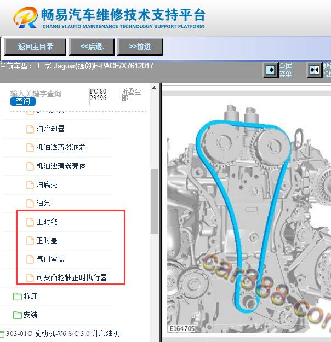Open the 安装 folder label
331x342 pixels.
pyautogui.click(x=31, y=315)
